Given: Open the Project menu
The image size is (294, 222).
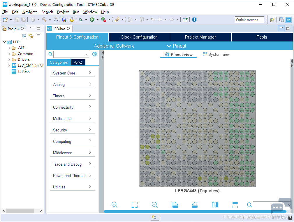Looking at the screenshot, I should pyautogui.click(x=63, y=12).
